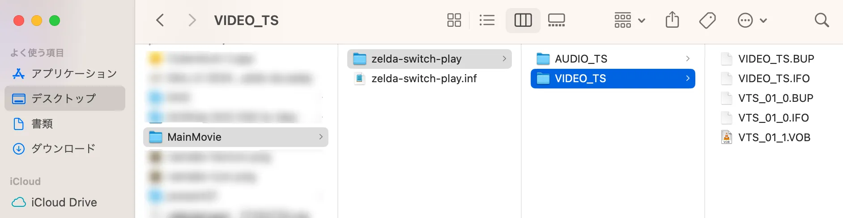Go forward with the right chevron
843x218 pixels.
(x=192, y=20)
